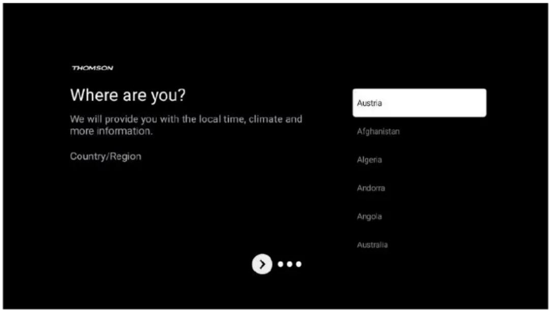Click the Thomson logo
The width and height of the screenshot is (549, 310).
[x=93, y=68]
